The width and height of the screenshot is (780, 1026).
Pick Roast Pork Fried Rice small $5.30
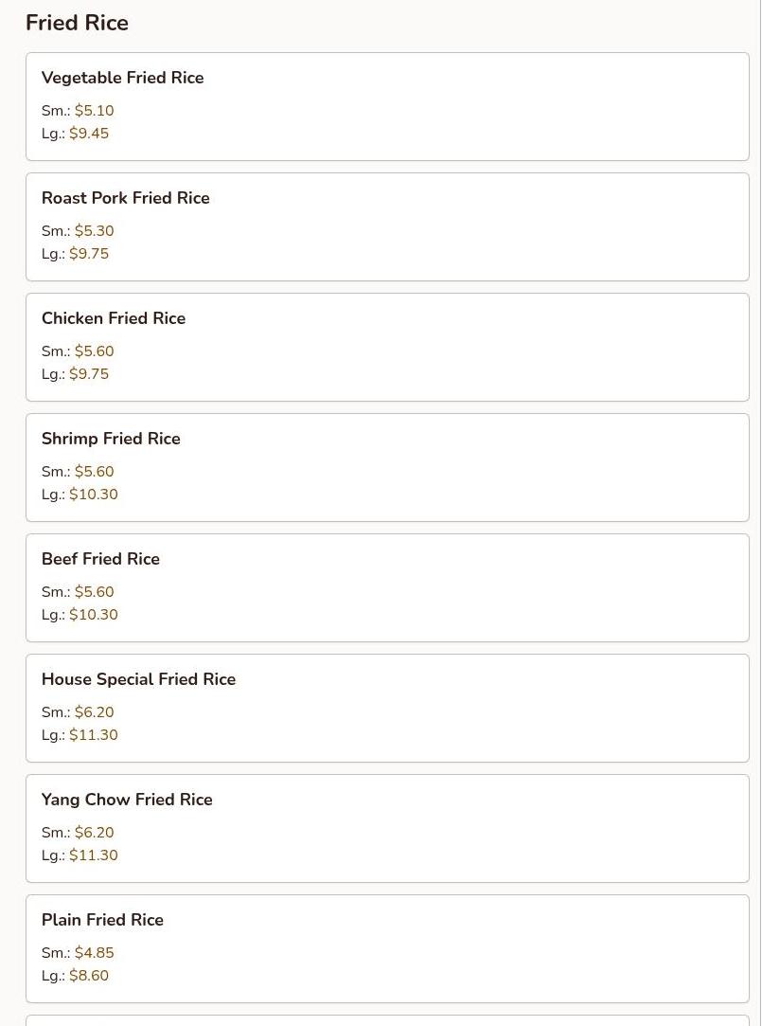click(x=94, y=231)
